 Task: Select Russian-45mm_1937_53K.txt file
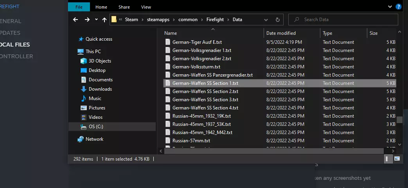pos(201,124)
